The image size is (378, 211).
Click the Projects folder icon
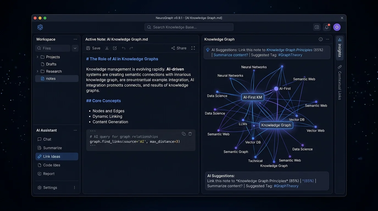tap(43, 57)
